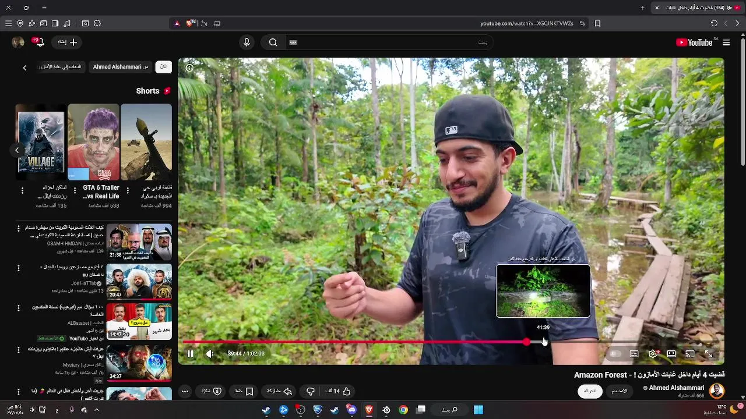Open the YouTube hamburger guide menu

pos(726,42)
